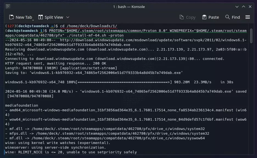257x158 pixels.
Task: Click the 'HTTP request sent, awaiting response... 200 OK' line
Action: click(x=56, y=63)
